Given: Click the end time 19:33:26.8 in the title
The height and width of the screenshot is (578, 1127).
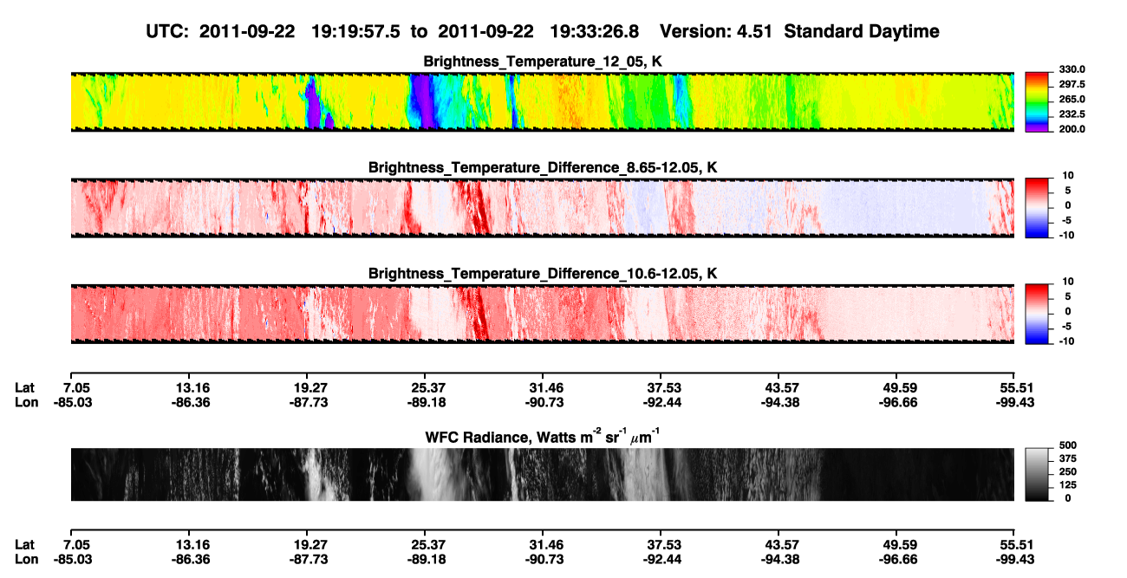Looking at the screenshot, I should (x=595, y=31).
